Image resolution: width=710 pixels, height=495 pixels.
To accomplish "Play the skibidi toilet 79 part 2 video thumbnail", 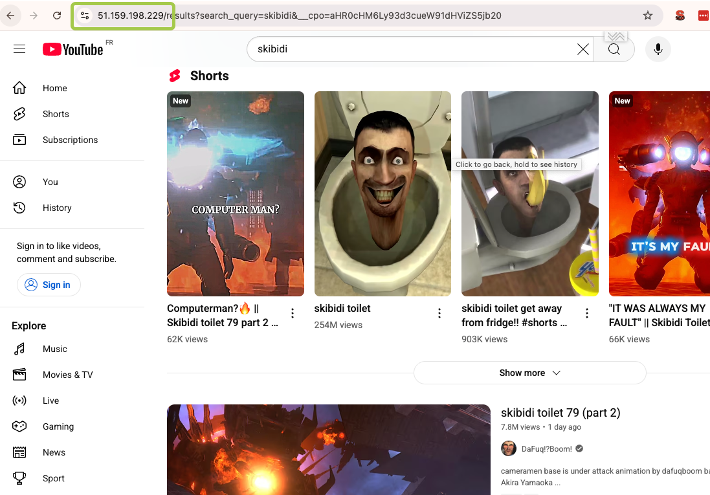I will [329, 450].
